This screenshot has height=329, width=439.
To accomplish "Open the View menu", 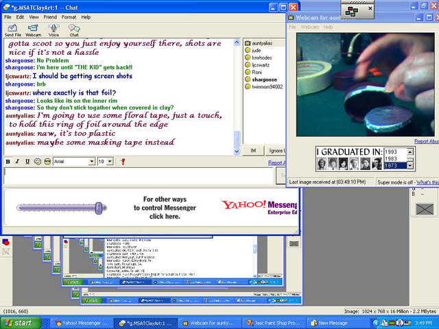I will [34, 17].
